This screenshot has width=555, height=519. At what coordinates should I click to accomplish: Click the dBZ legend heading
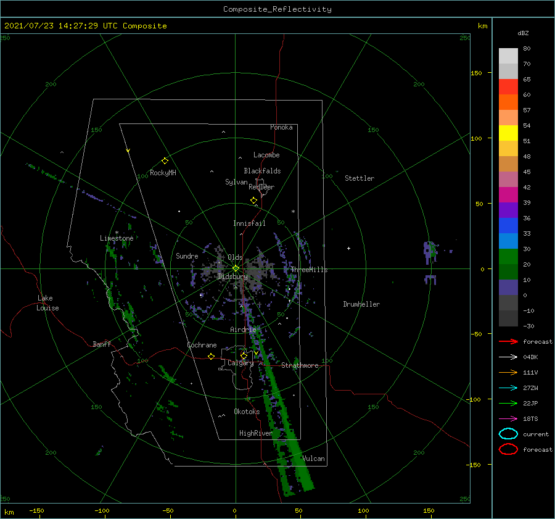[x=523, y=33]
